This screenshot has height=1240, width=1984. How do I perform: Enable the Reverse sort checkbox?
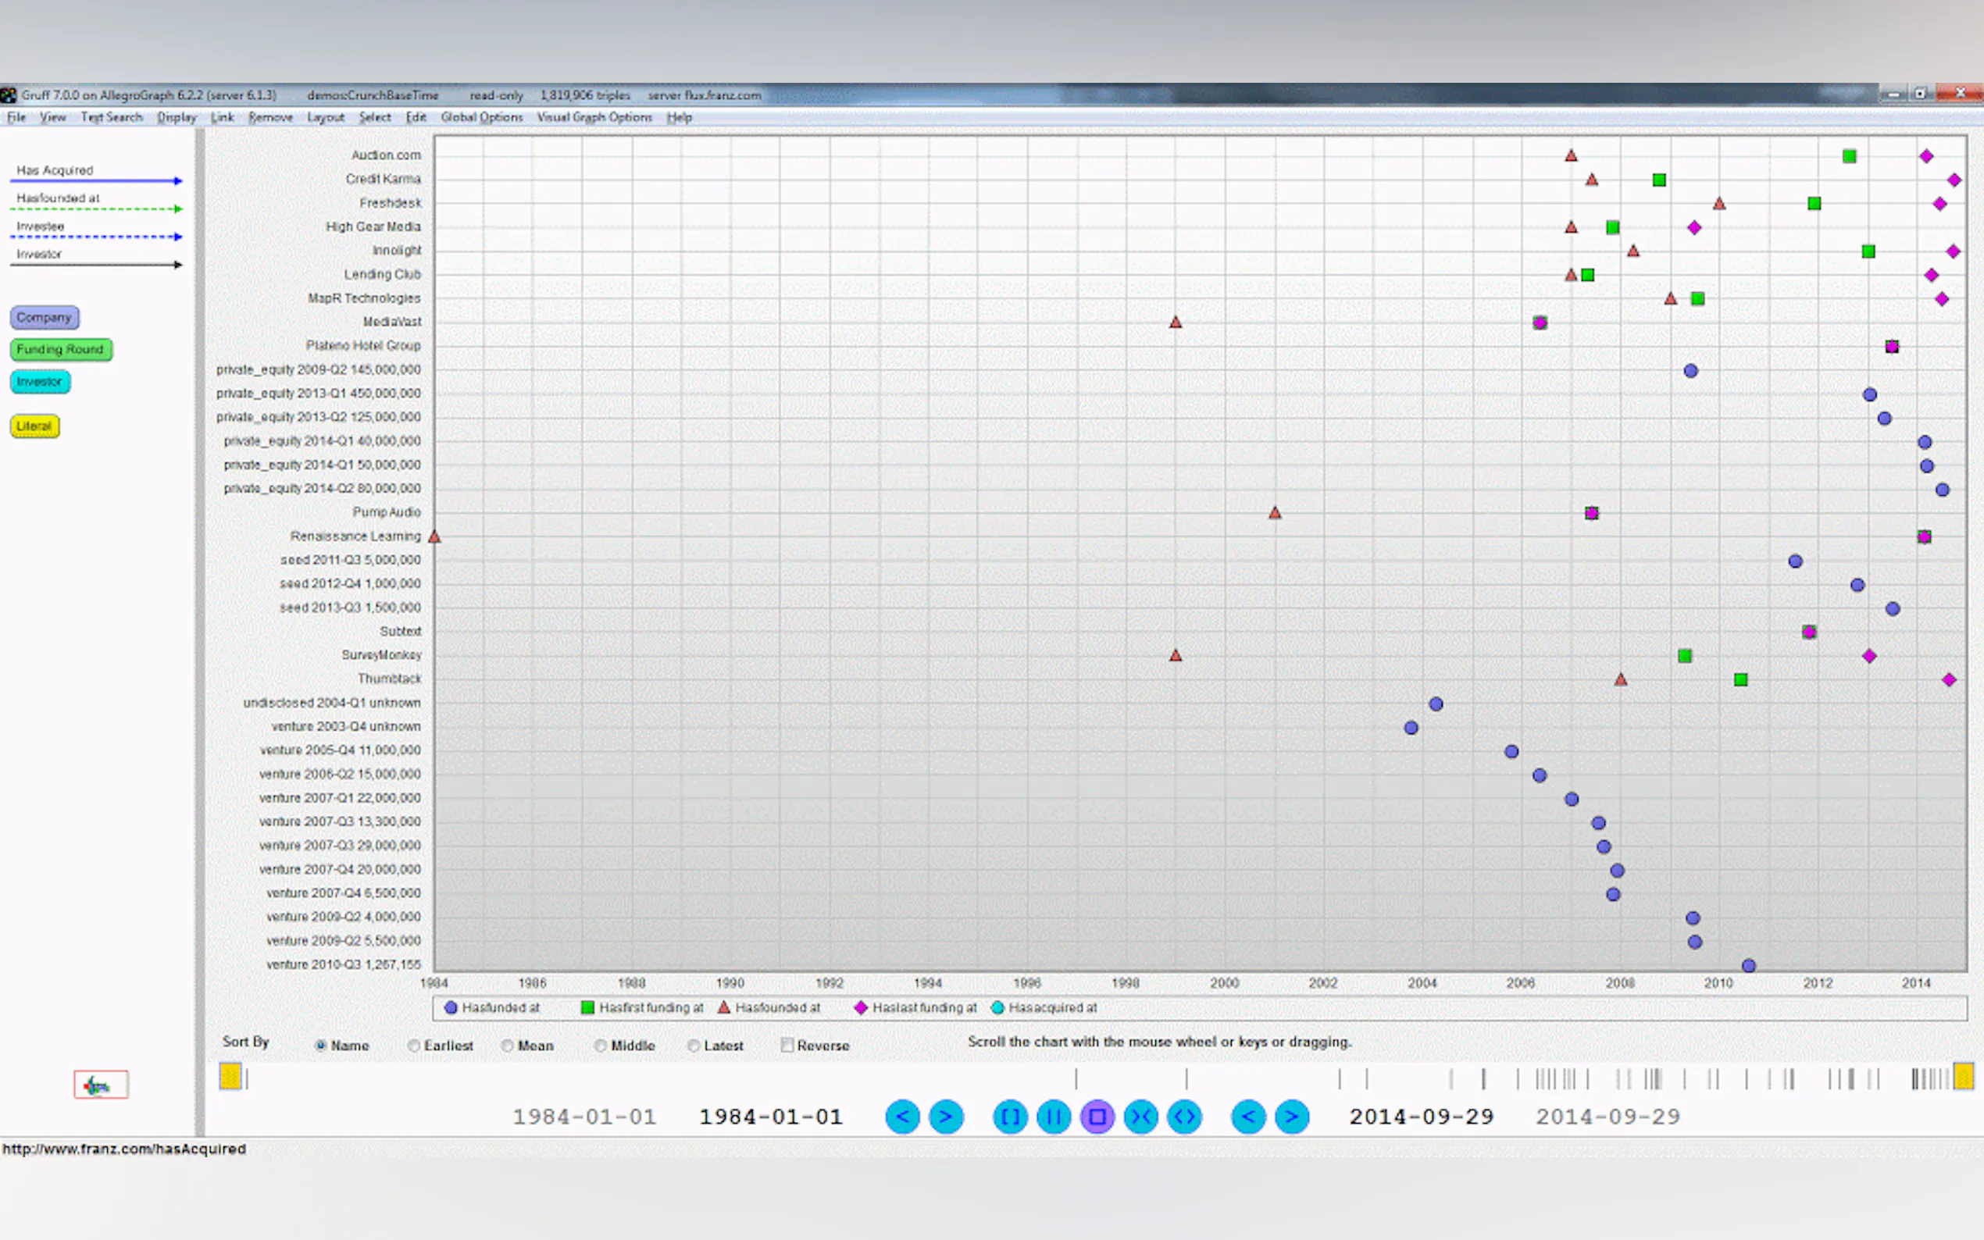pos(787,1046)
